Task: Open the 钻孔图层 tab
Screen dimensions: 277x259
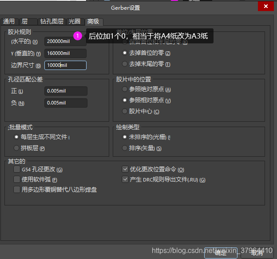Action: tap(52, 22)
